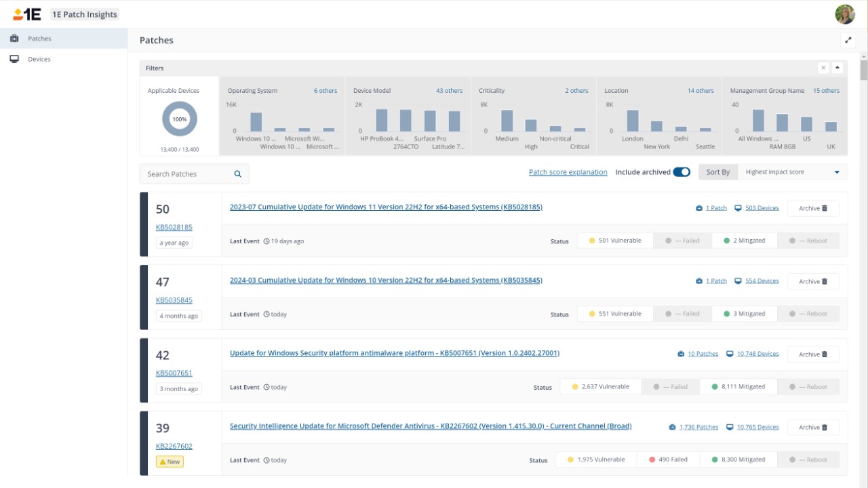Open the user profile avatar
Screen dimensions: 868x488
[845, 14]
